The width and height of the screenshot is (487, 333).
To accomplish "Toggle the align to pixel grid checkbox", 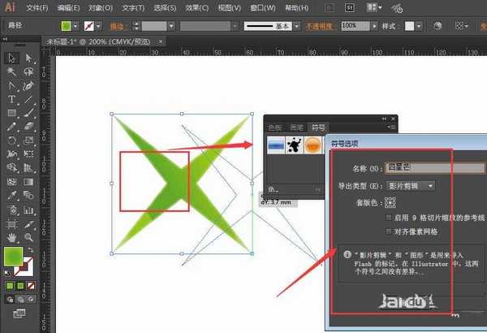I will (387, 231).
